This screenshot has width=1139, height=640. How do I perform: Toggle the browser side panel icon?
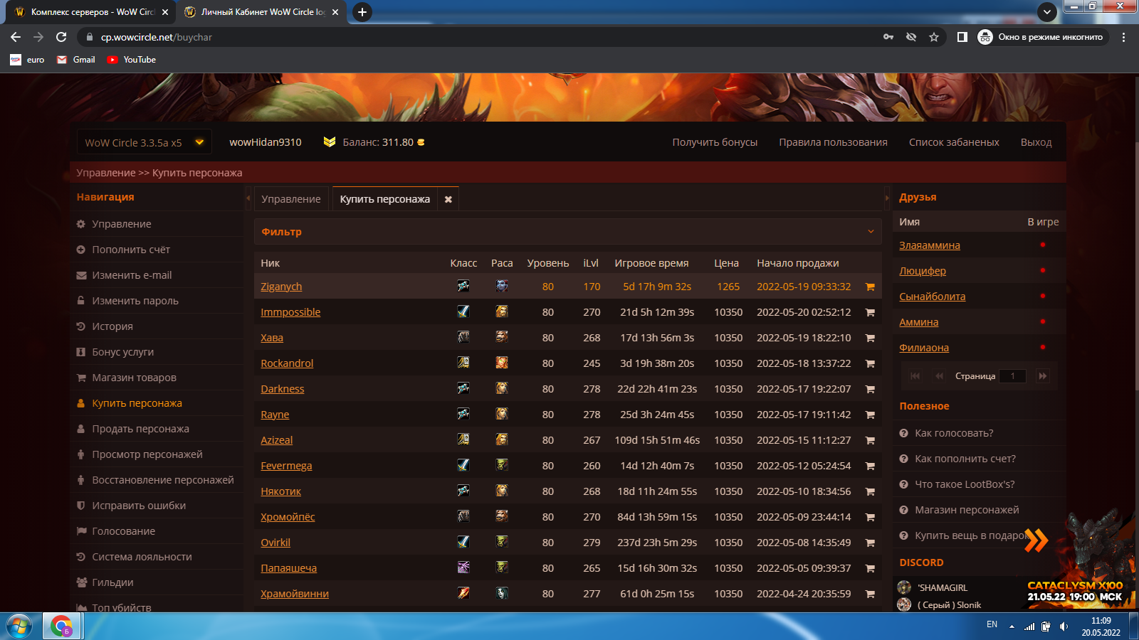coord(962,37)
